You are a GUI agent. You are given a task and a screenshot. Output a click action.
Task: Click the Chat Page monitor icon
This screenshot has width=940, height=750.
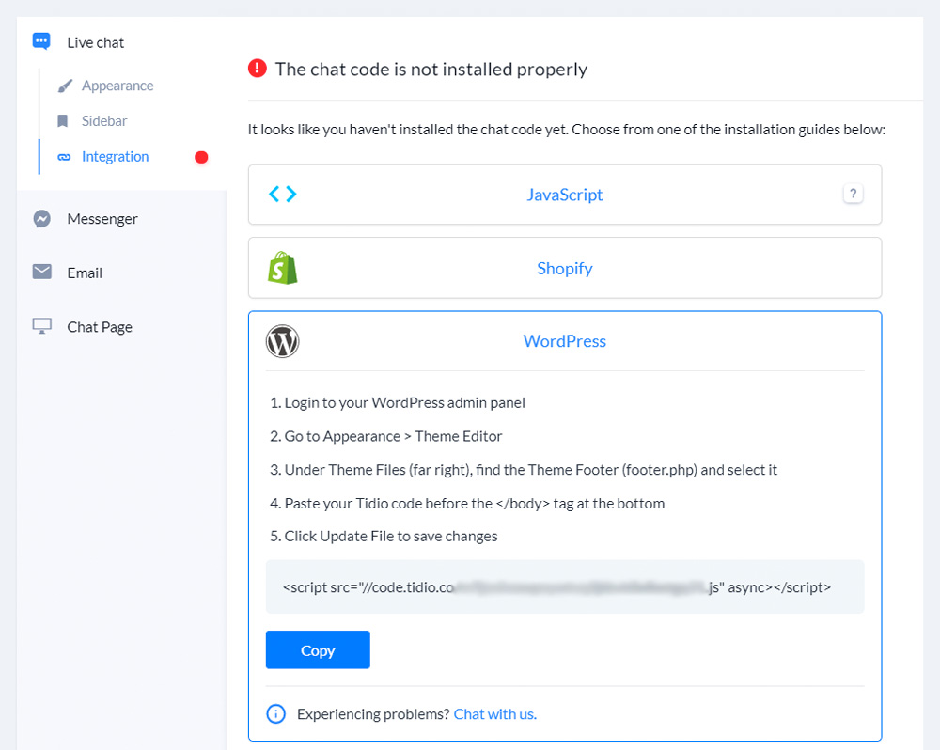pos(42,326)
